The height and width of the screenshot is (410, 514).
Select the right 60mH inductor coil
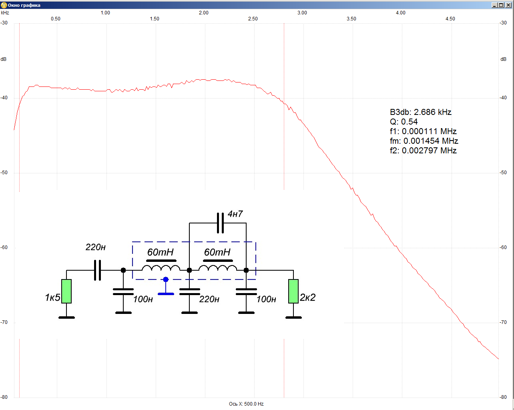pos(218,267)
